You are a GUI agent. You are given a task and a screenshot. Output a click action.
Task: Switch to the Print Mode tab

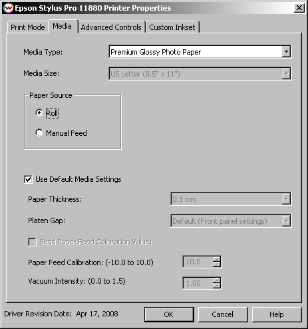point(28,27)
